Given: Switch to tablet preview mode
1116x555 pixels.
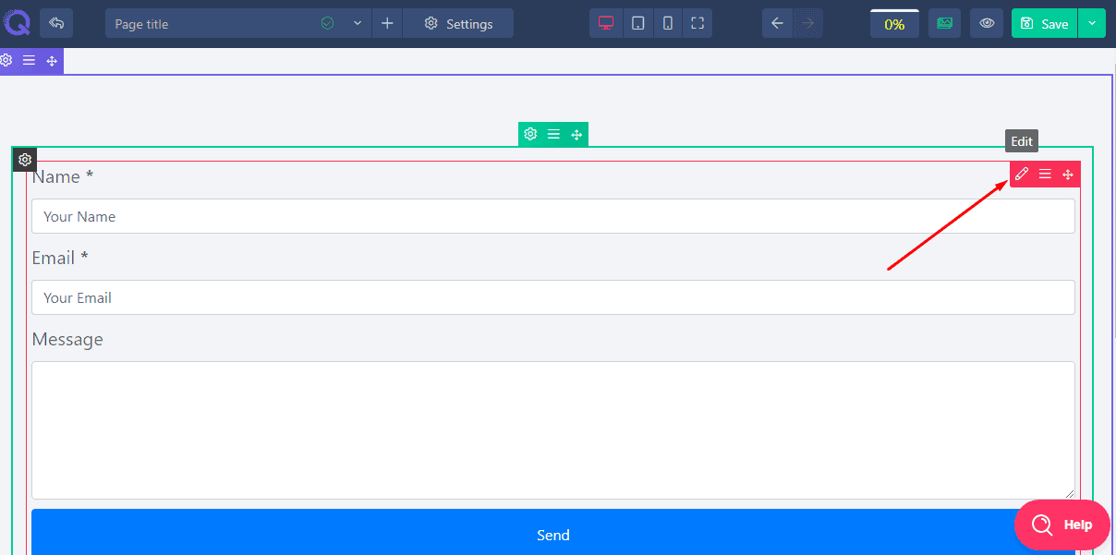Looking at the screenshot, I should [x=637, y=24].
